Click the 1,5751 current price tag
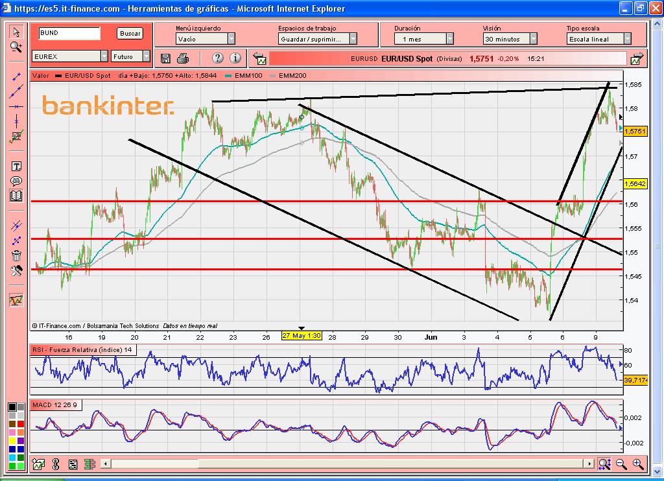This screenshot has height=481, width=664. (x=635, y=131)
